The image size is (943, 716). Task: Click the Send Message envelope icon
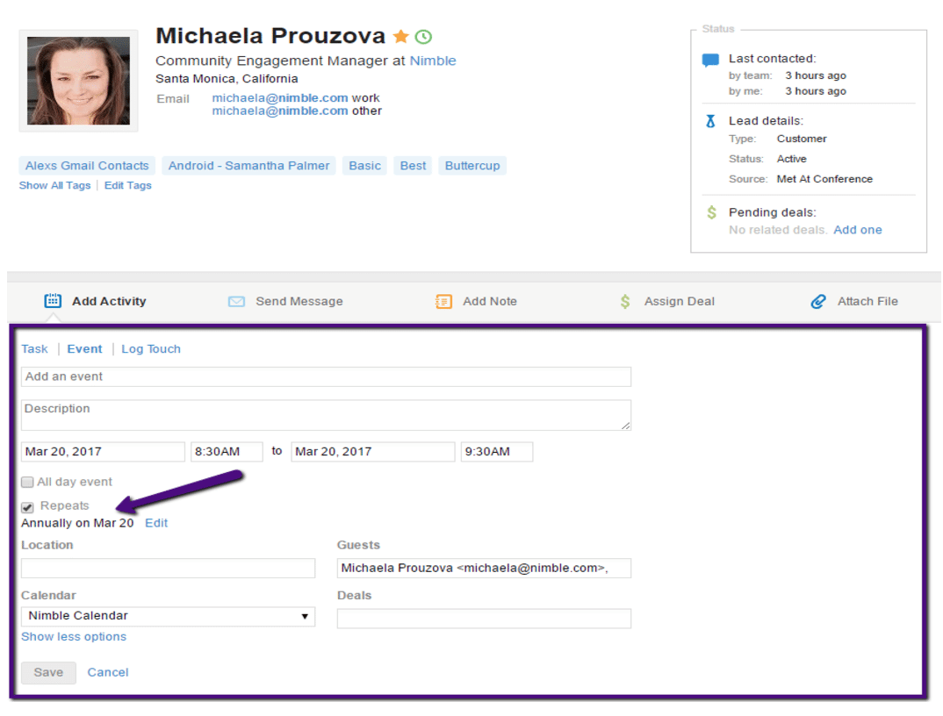pos(236,301)
